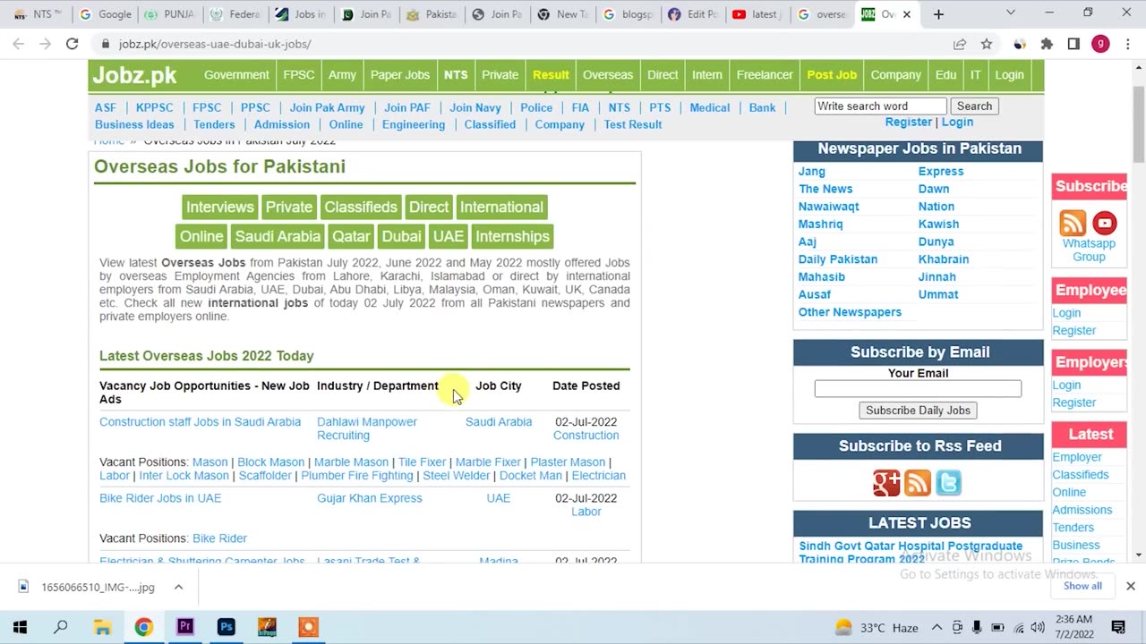The image size is (1146, 644).
Task: Open Premiere Pro from the taskbar
Action: 185,627
